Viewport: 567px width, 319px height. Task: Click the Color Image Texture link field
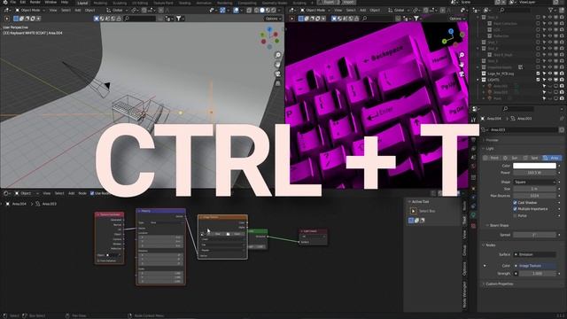point(534,266)
